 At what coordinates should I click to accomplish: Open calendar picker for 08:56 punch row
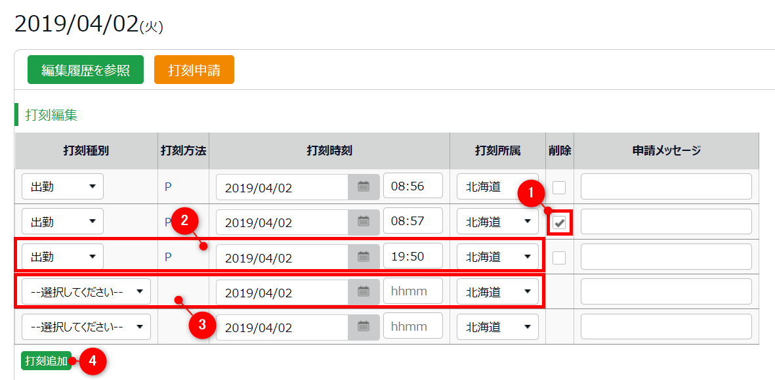(x=364, y=187)
